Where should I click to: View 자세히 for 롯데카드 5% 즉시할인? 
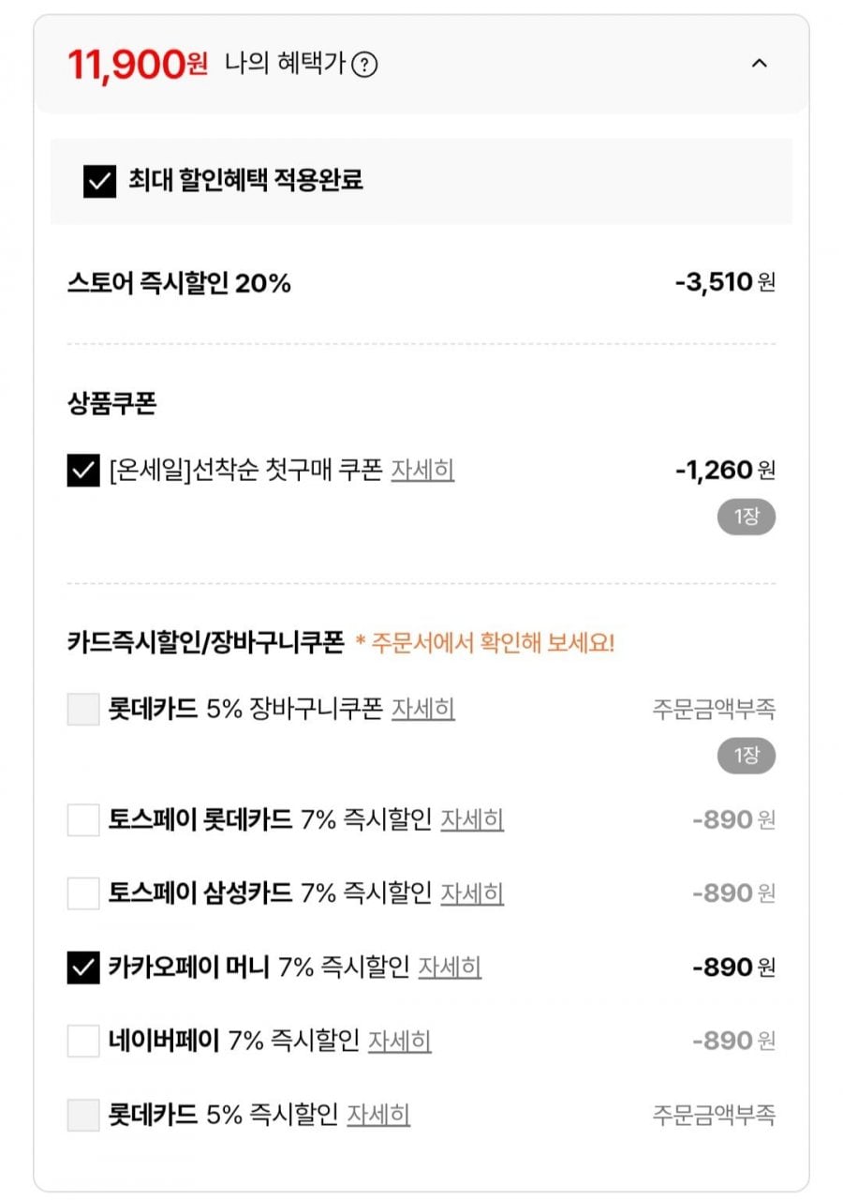click(x=378, y=1115)
